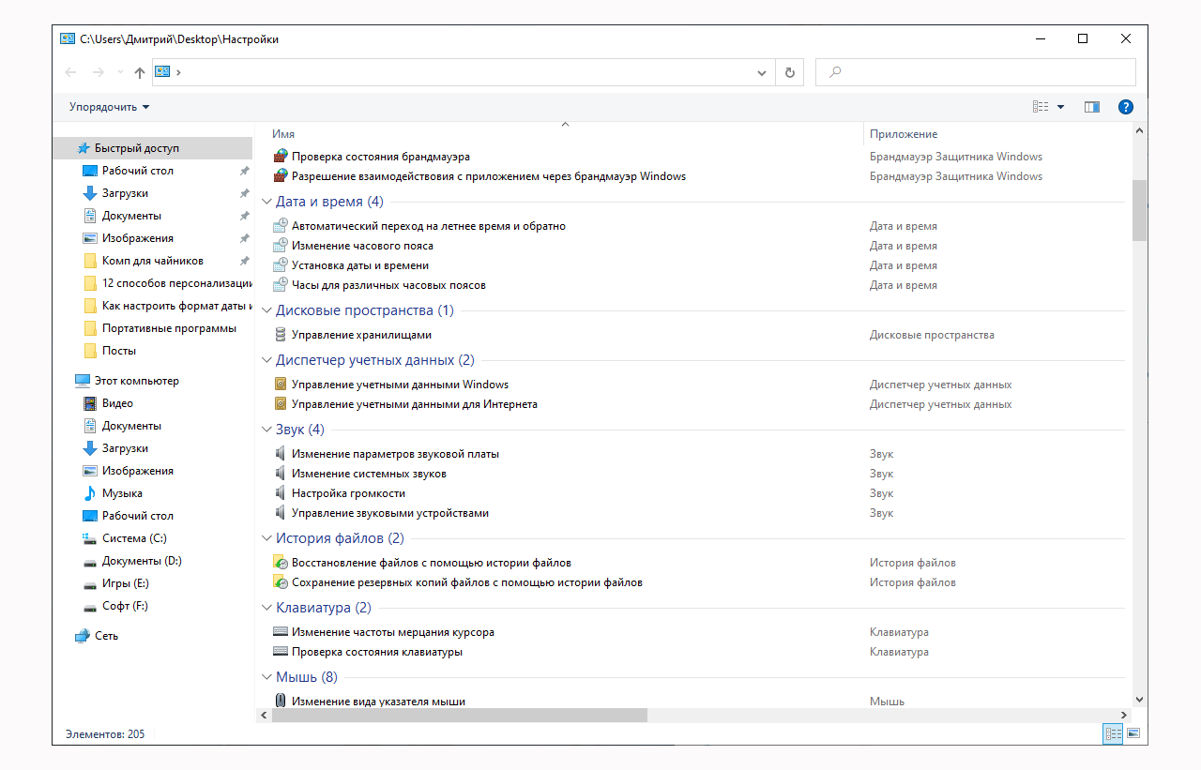
Task: Click the keyboard icon beside Проверка состояния клавиатуры
Action: click(280, 652)
